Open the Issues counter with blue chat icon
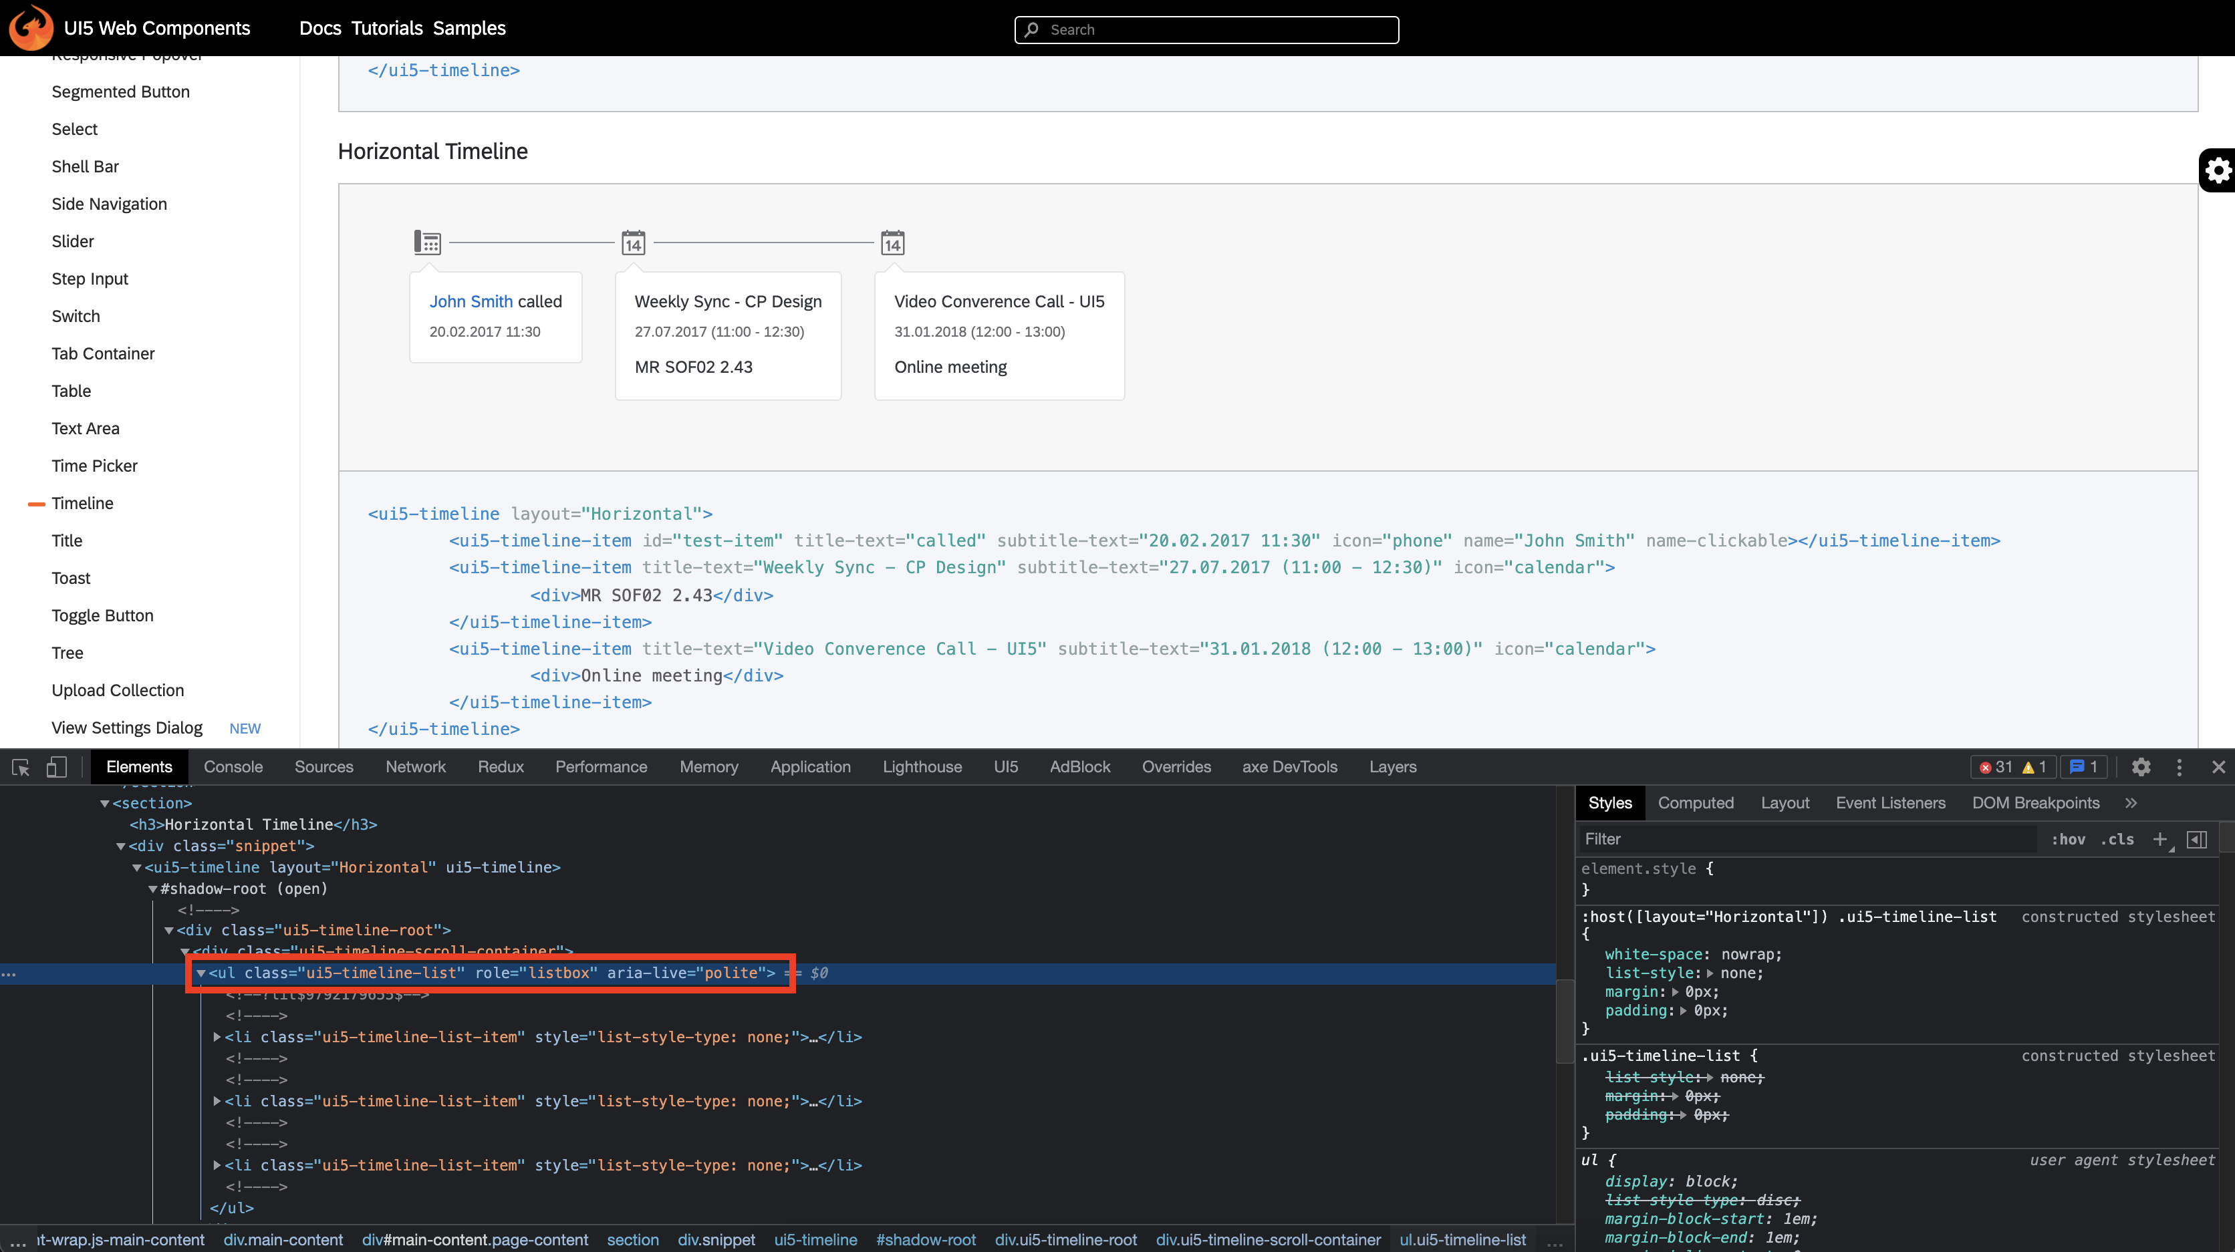Screen dimensions: 2235x1252 point(2084,768)
